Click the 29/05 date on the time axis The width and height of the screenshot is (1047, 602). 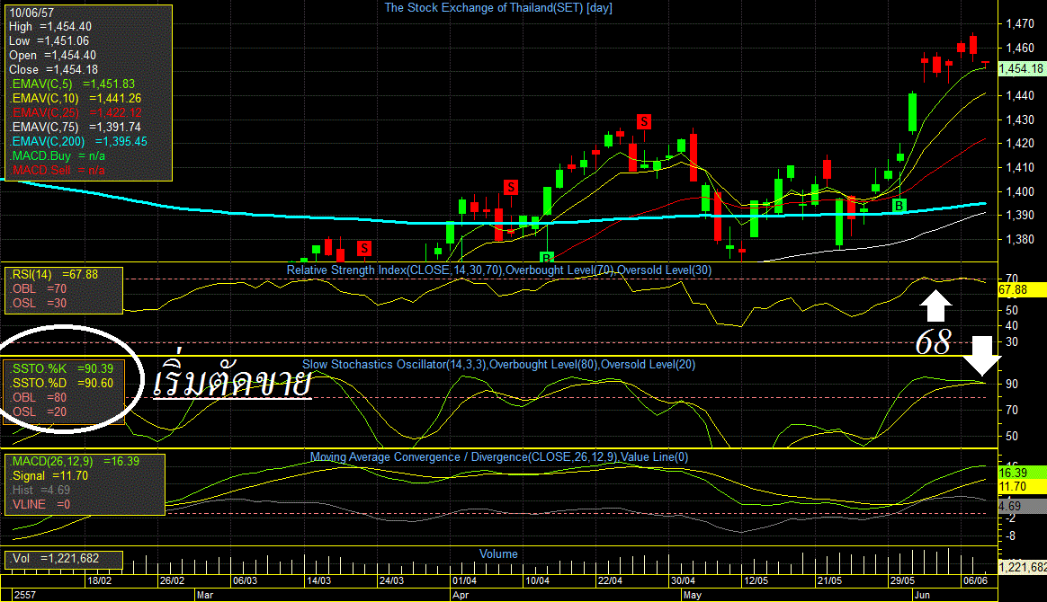(903, 580)
